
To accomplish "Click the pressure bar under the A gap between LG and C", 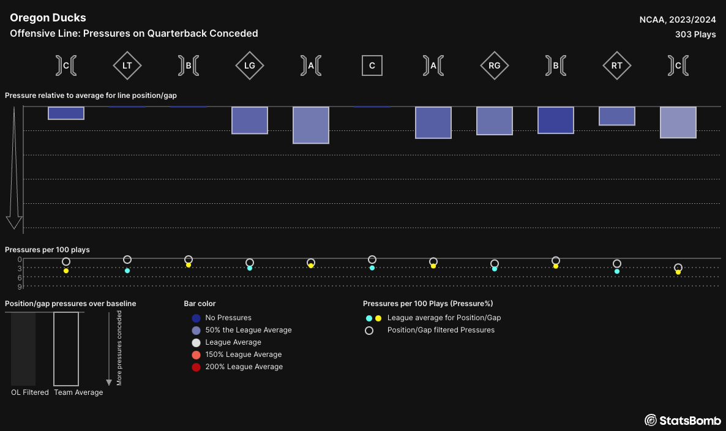I will tap(311, 125).
